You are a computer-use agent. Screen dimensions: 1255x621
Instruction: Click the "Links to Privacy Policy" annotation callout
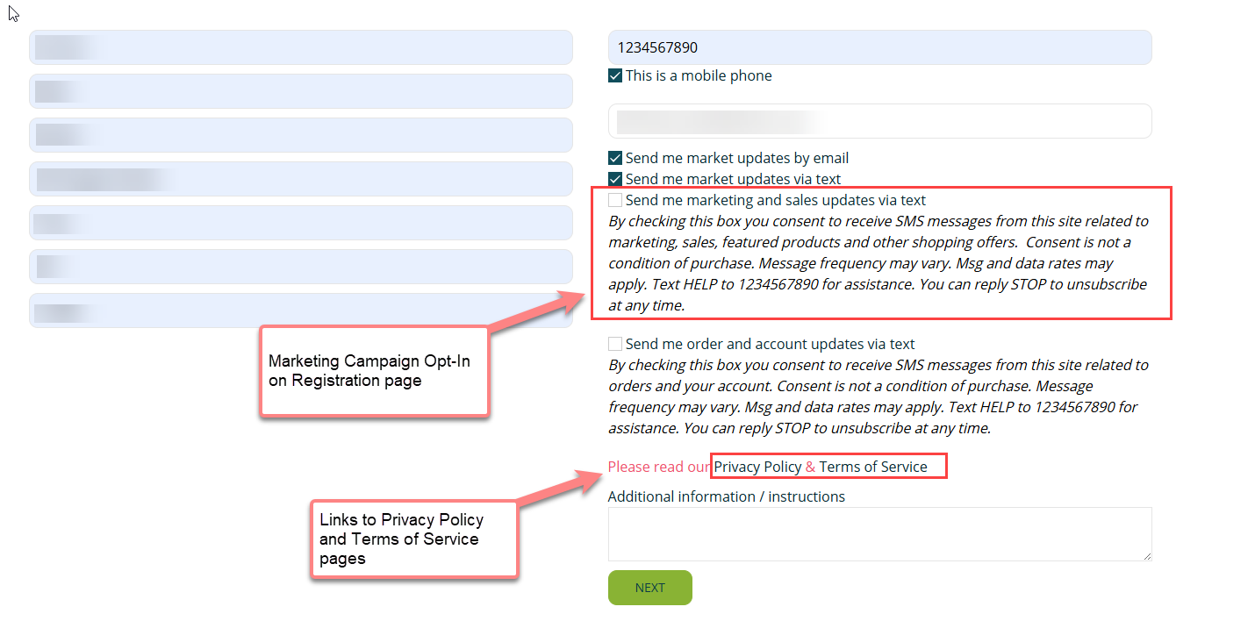pyautogui.click(x=414, y=539)
